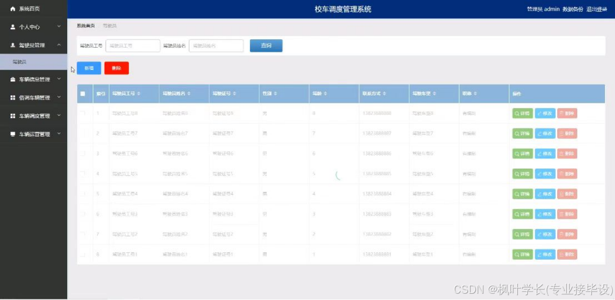Focus the 驾驶员姓名 search field

216,46
